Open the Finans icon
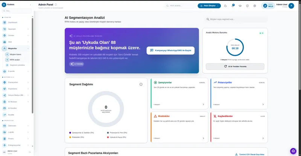 (x=5, y=139)
